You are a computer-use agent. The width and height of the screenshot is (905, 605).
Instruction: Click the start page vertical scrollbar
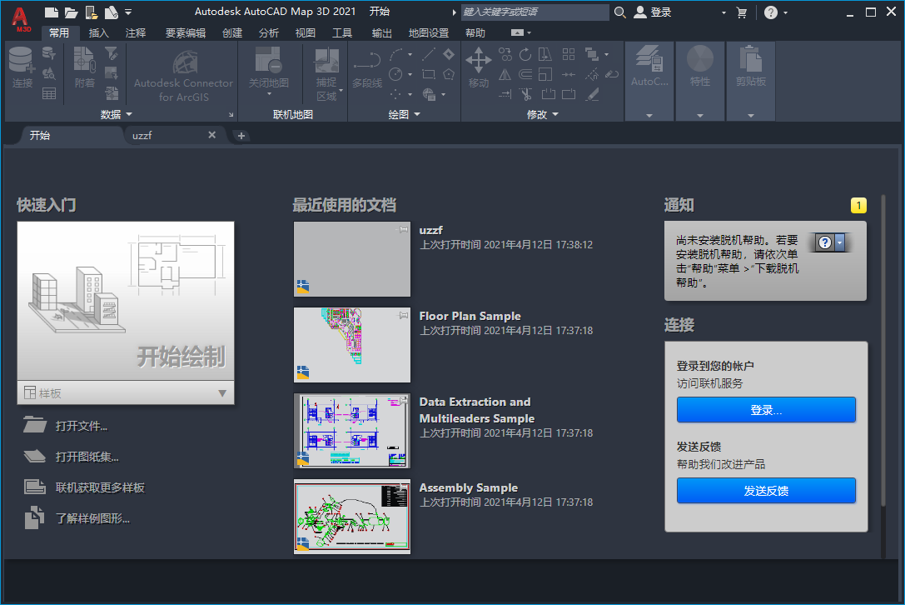883,352
